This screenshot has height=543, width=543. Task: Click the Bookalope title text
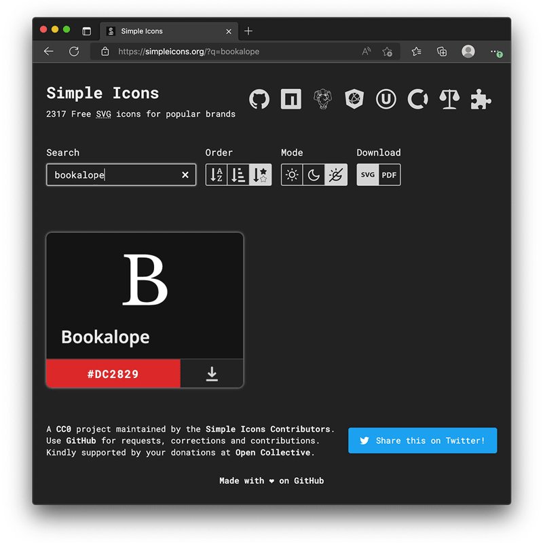point(105,337)
